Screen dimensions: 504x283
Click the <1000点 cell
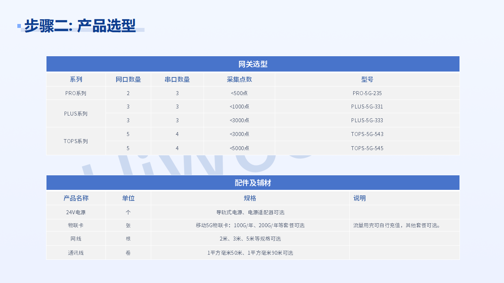coord(239,107)
